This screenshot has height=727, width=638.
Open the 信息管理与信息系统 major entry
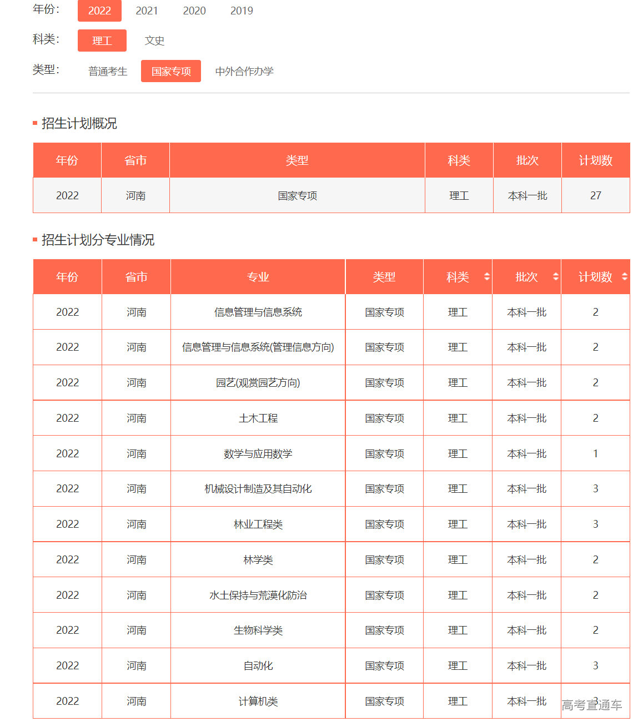click(x=258, y=312)
